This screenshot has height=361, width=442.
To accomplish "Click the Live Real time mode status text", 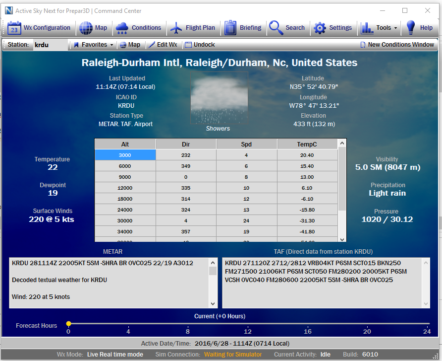I will tap(115, 355).
